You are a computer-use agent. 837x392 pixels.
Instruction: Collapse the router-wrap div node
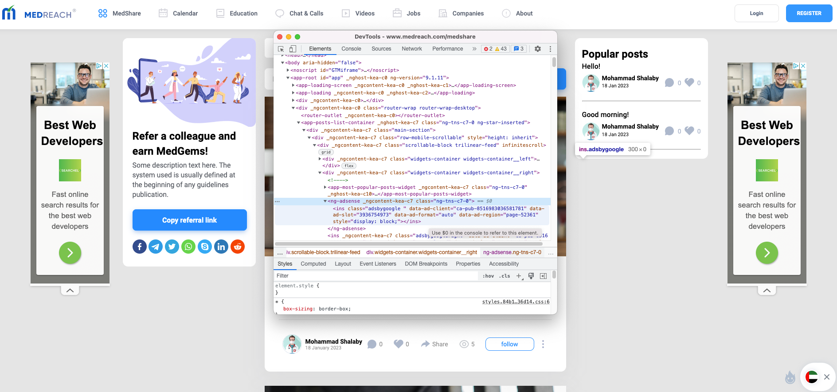point(293,108)
